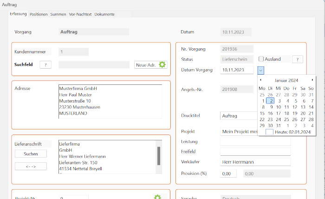Click into the Verkäufer field
The image size is (325, 199).
(255, 161)
